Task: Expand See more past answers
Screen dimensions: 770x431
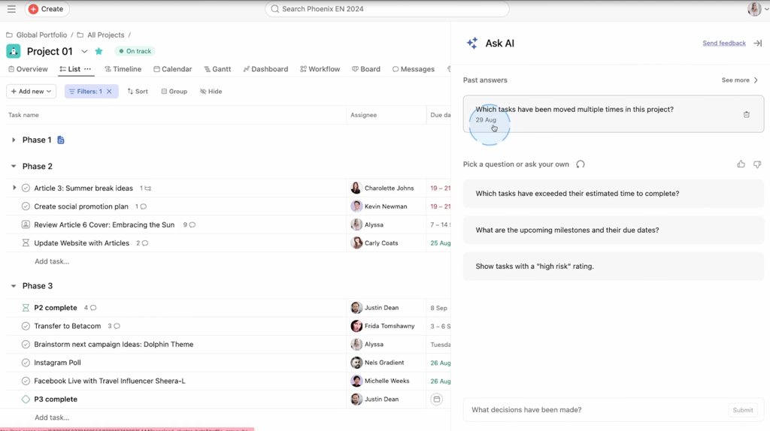Action: [740, 80]
